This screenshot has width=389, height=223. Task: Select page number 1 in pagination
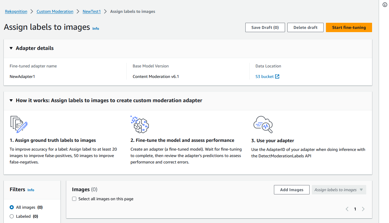355,209
